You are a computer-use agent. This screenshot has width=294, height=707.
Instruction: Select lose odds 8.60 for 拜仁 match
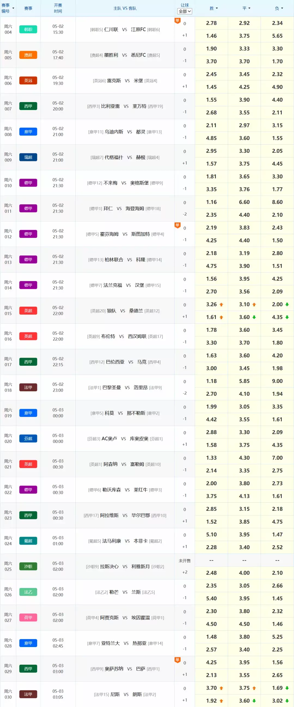pos(277,202)
